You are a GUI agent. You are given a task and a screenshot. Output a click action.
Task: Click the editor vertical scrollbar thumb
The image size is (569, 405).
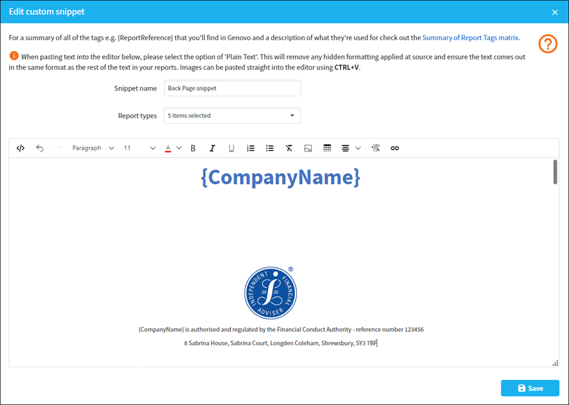555,171
